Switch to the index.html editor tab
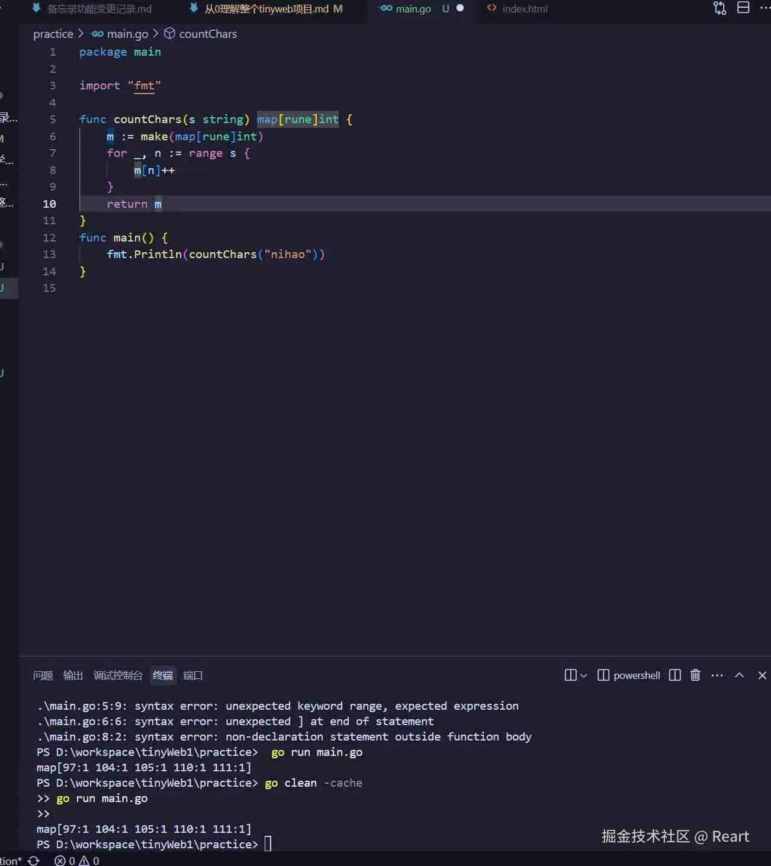 pos(525,9)
